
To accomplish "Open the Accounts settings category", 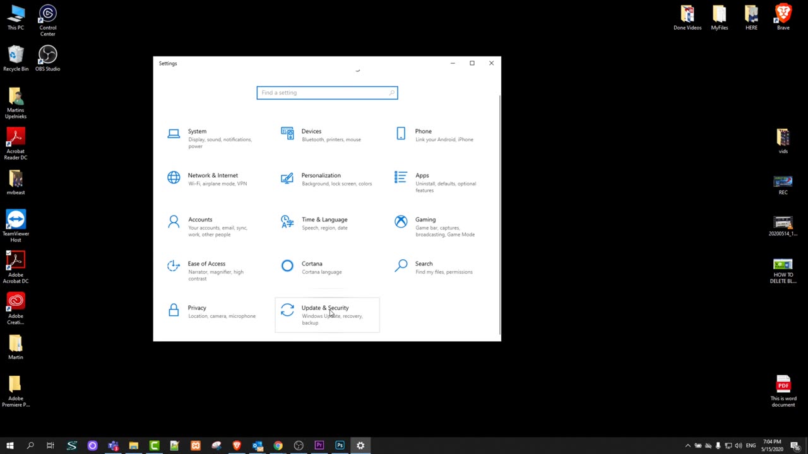I will (213, 226).
